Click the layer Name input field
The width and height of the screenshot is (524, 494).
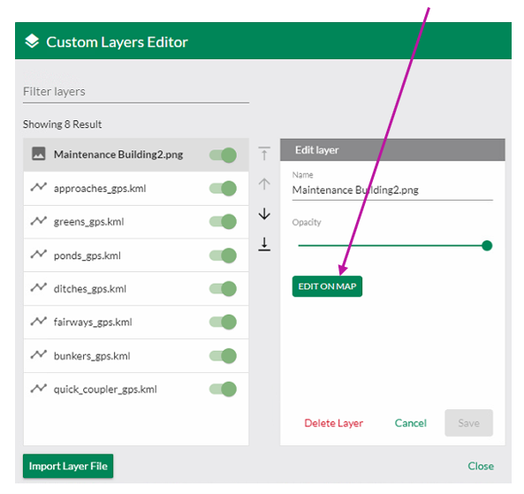(x=392, y=190)
